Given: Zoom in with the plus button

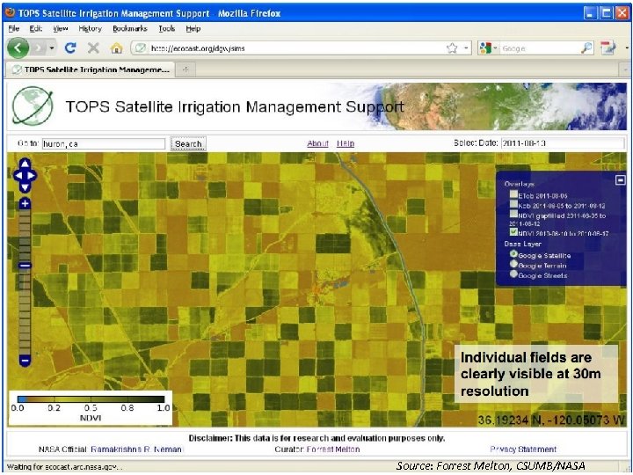Looking at the screenshot, I should point(25,203).
